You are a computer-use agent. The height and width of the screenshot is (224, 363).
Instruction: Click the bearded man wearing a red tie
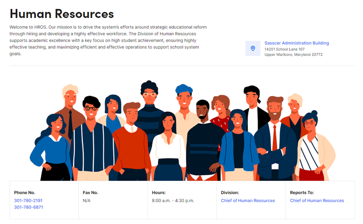(275, 134)
